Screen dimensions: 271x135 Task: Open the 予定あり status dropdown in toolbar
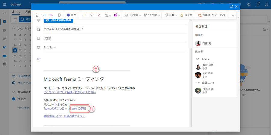tap(133, 15)
